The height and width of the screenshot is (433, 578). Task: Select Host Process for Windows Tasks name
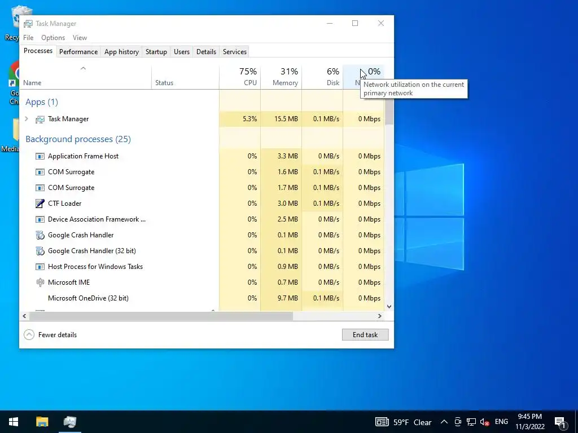[x=95, y=267]
